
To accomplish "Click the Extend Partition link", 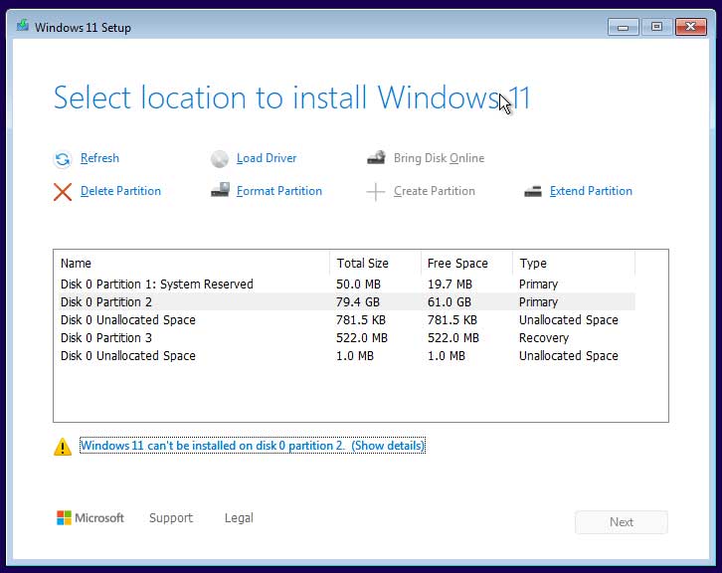I will 591,191.
